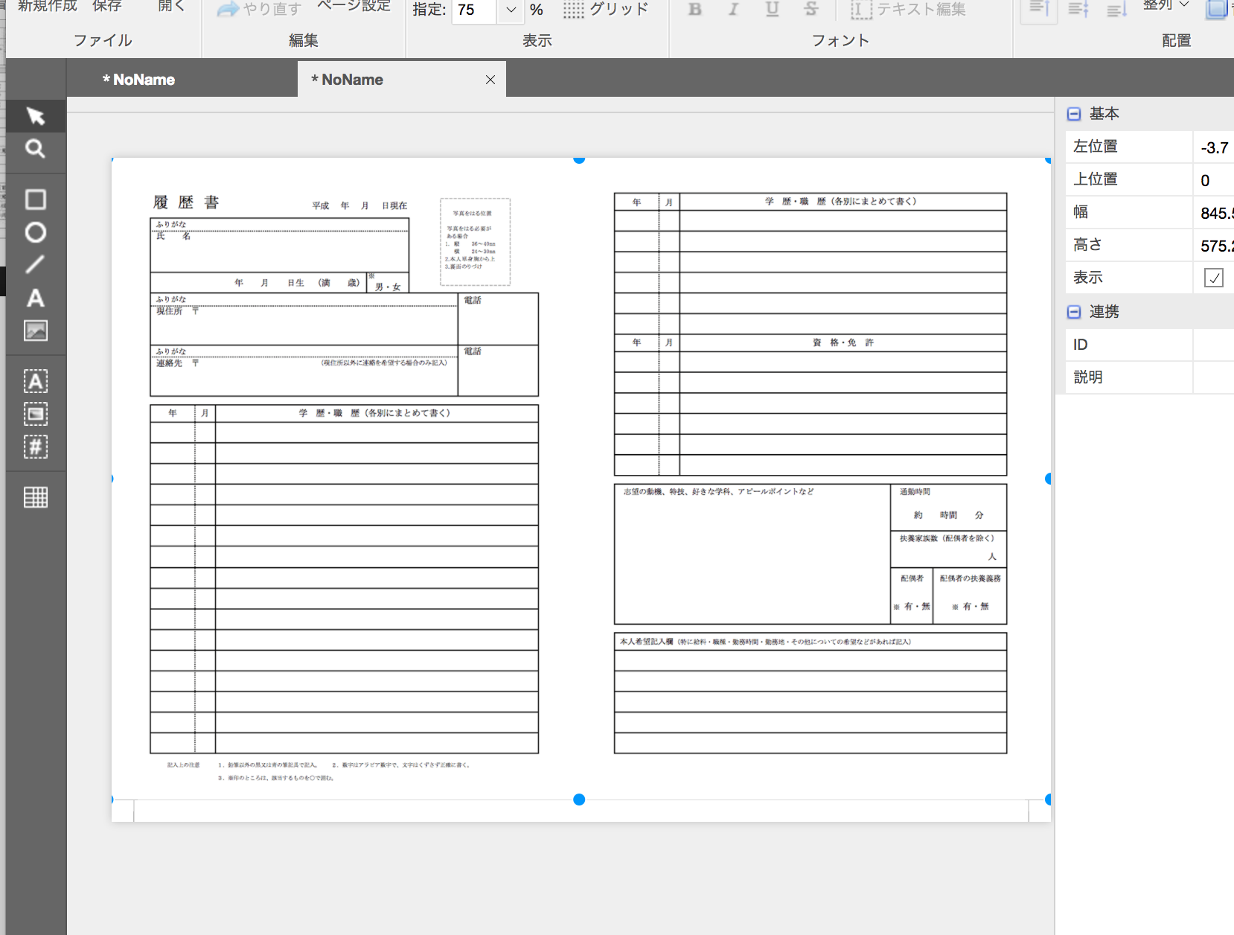The image size is (1234, 935).
Task: Toggle bold font style
Action: click(x=694, y=9)
